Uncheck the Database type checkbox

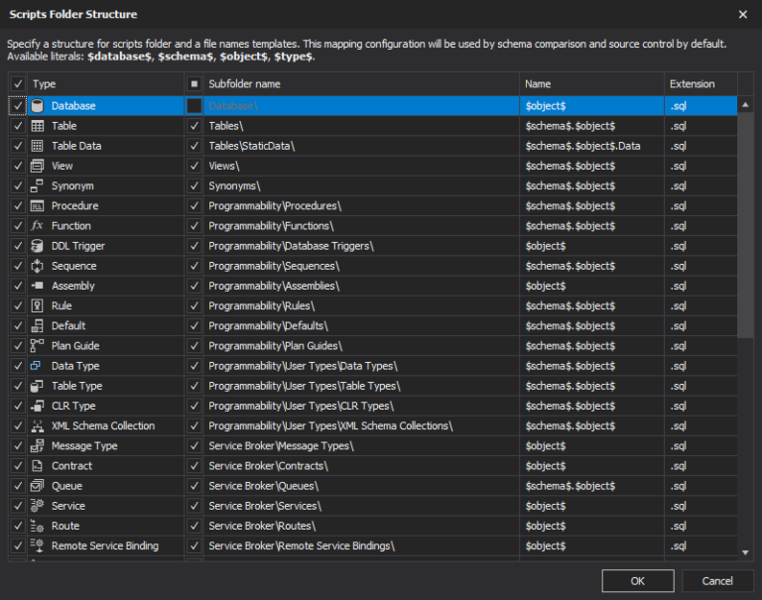click(x=18, y=105)
